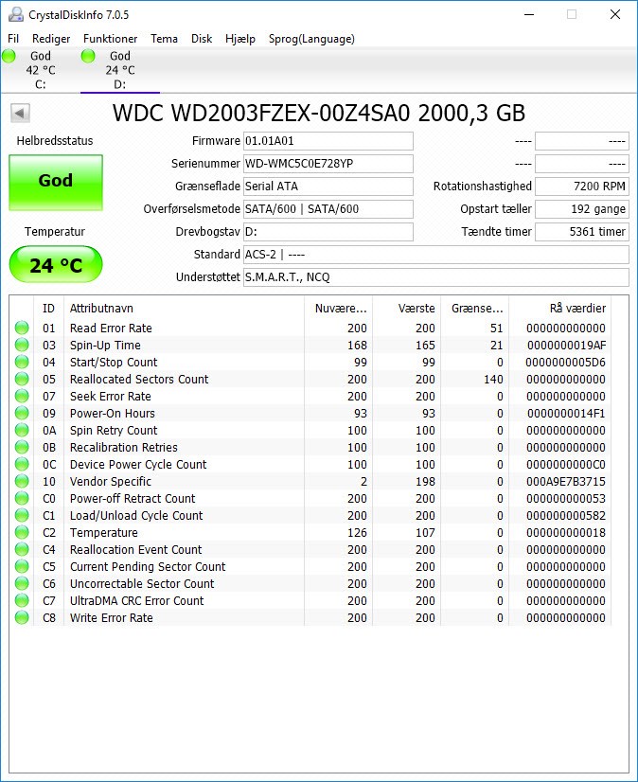This screenshot has width=638, height=782.
Task: Click status dot for Seek Error Rate
Action: [x=22, y=396]
